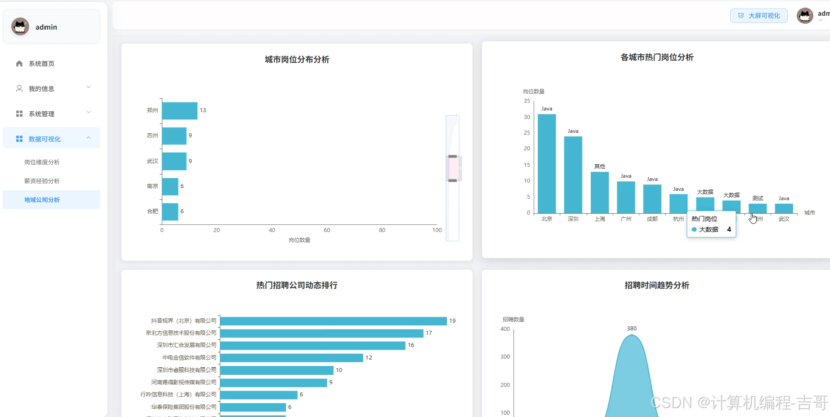
Task: Click the 各城市热门岗位分析 title
Action: [657, 57]
